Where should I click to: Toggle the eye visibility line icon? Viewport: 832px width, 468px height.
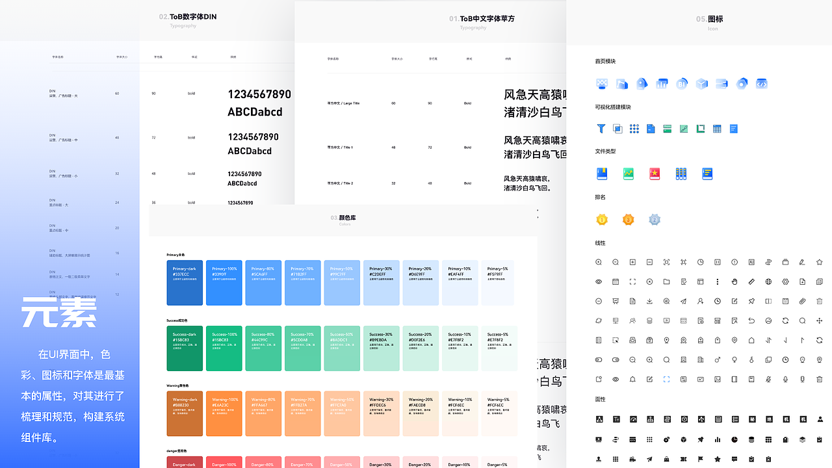tap(598, 281)
